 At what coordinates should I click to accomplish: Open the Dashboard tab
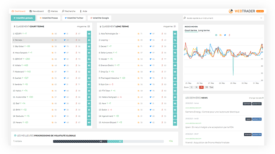click(x=19, y=11)
